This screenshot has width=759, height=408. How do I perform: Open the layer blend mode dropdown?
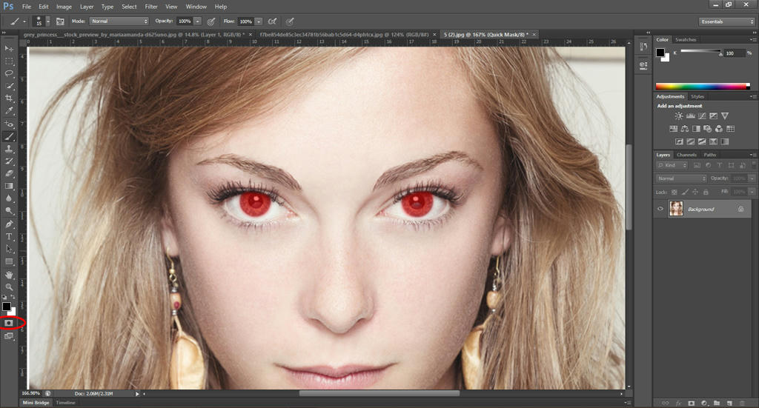coord(682,178)
